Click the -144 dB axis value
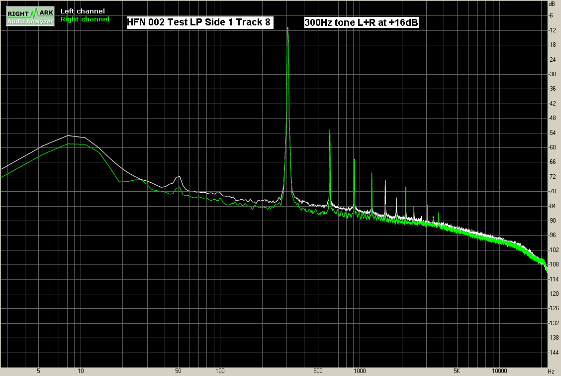This screenshot has height=376, width=561. 554,353
